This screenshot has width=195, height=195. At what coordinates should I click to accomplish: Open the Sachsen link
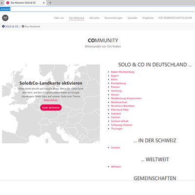116,117
